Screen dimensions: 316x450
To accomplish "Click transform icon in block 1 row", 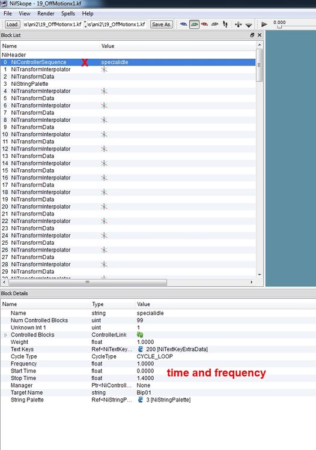I will [104, 70].
